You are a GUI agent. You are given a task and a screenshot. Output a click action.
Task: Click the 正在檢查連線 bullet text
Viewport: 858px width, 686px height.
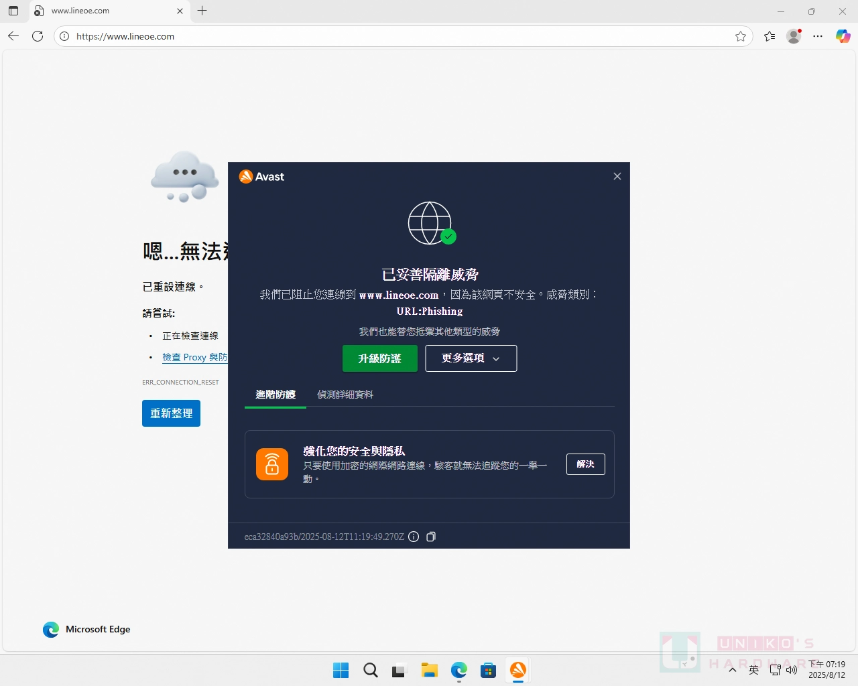pos(190,336)
